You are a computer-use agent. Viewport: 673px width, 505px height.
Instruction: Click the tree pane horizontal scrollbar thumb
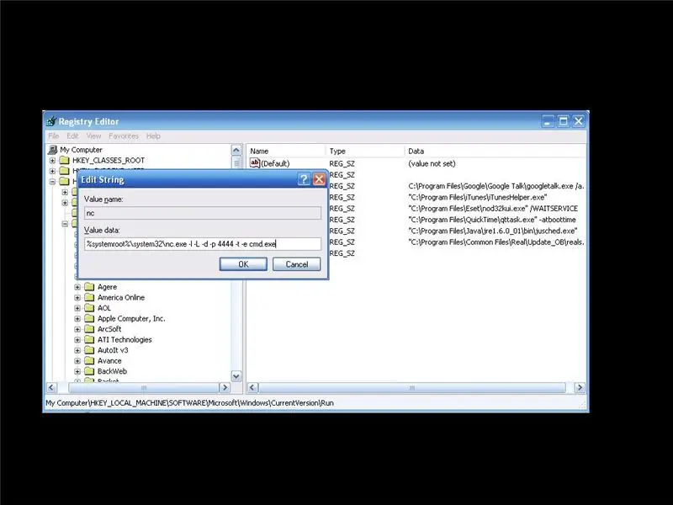[144, 387]
